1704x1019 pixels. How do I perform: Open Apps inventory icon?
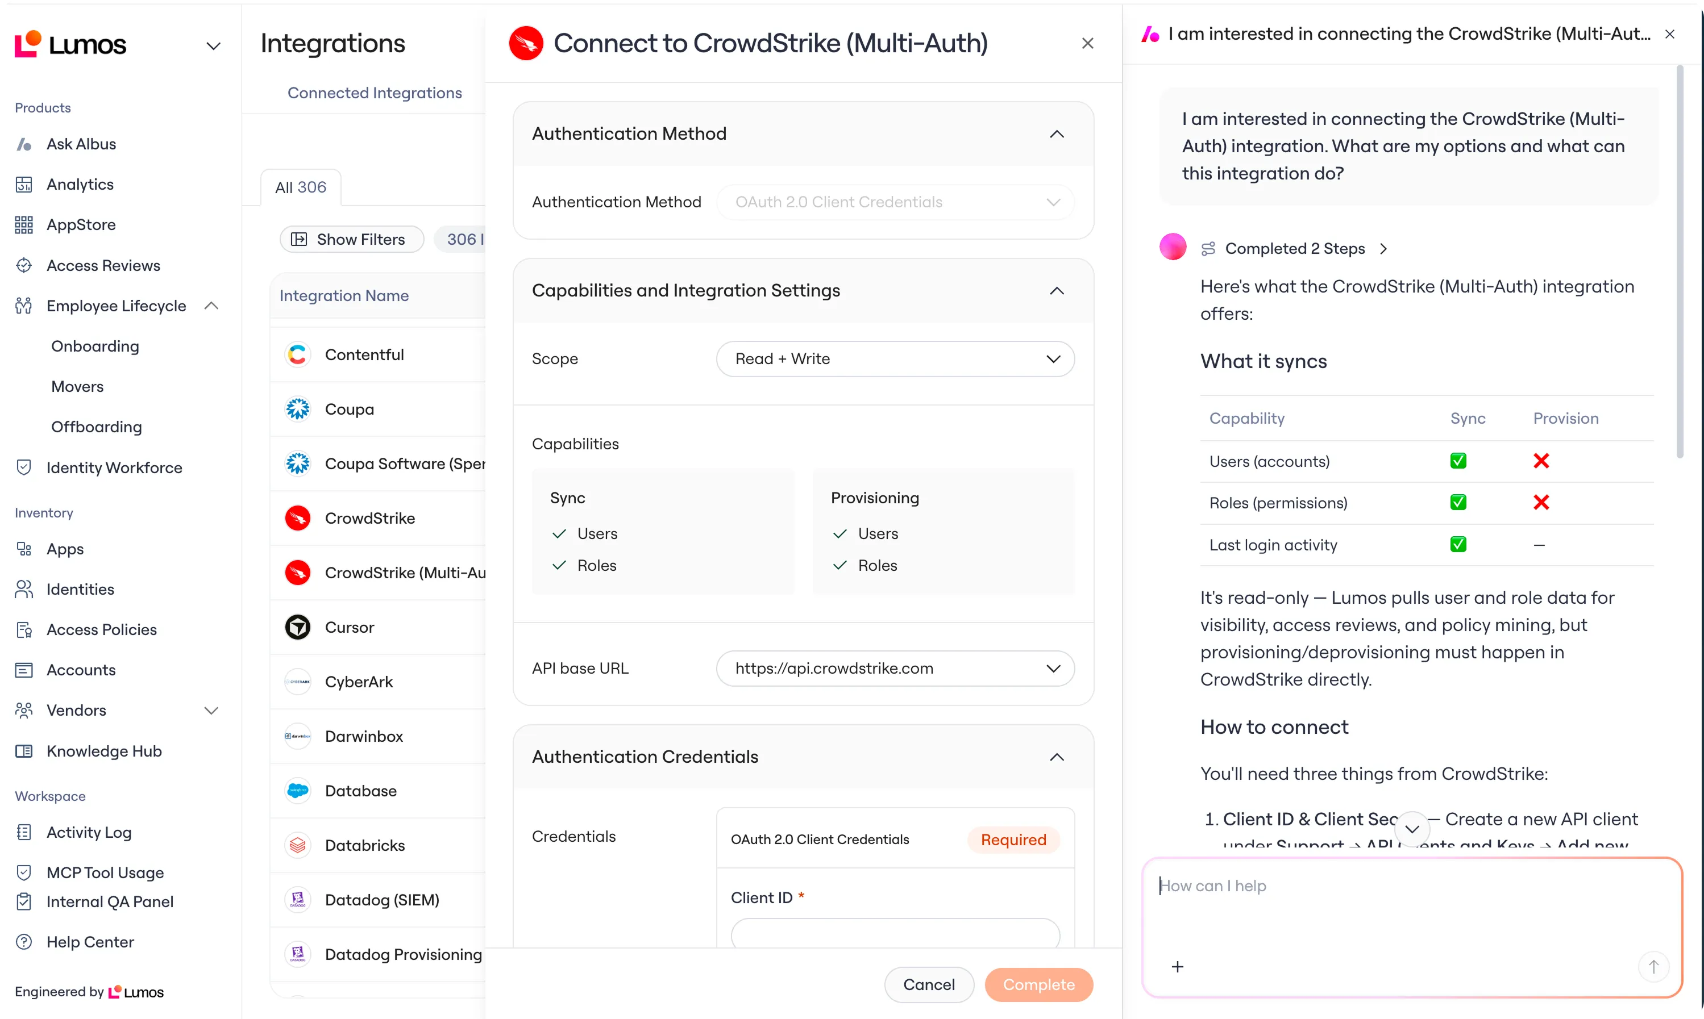[24, 549]
